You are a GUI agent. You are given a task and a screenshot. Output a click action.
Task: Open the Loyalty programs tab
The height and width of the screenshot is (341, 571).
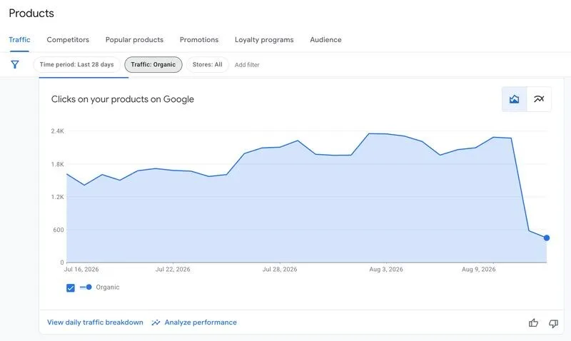coord(264,40)
